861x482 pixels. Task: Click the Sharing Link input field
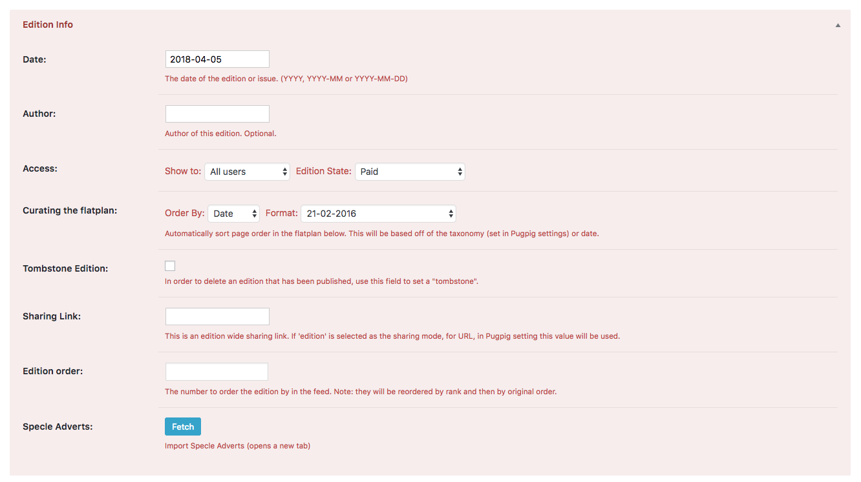pyautogui.click(x=217, y=316)
